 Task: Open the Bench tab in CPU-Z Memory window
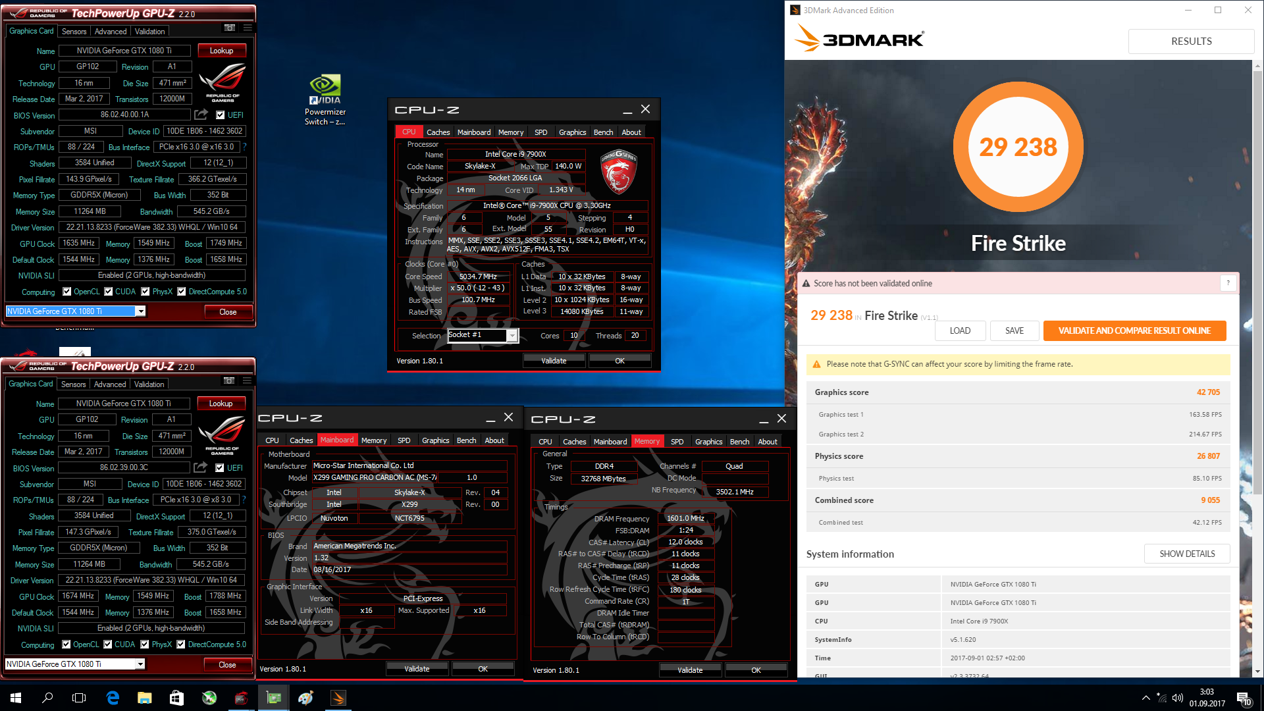(739, 442)
